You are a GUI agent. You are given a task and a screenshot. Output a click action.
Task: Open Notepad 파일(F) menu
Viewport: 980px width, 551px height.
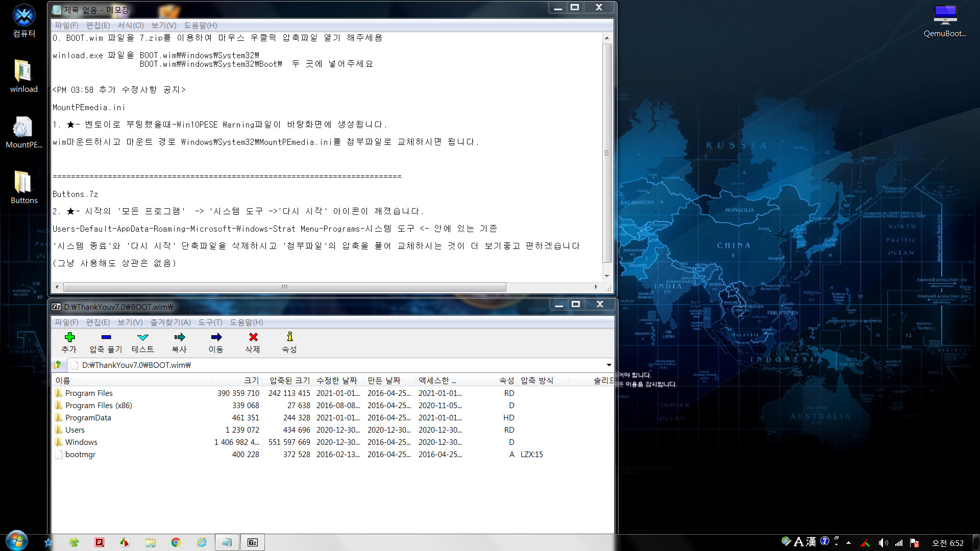point(66,25)
